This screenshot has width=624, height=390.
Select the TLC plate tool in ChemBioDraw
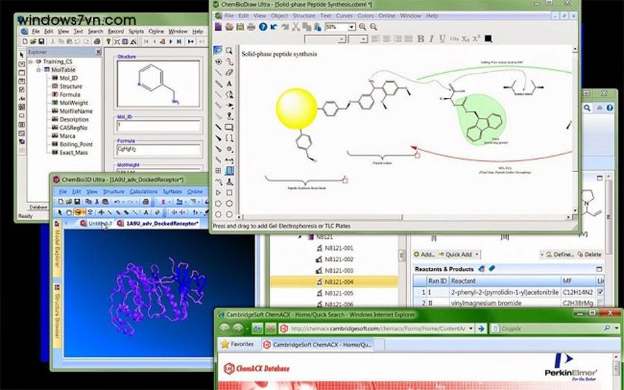click(x=229, y=171)
